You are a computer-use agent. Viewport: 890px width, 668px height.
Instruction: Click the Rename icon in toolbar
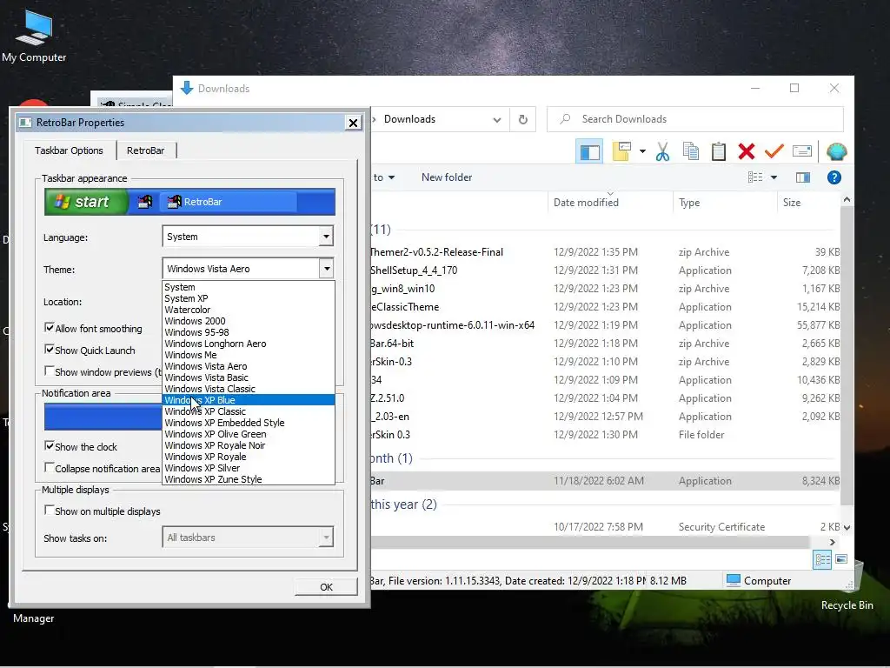pyautogui.click(x=801, y=151)
